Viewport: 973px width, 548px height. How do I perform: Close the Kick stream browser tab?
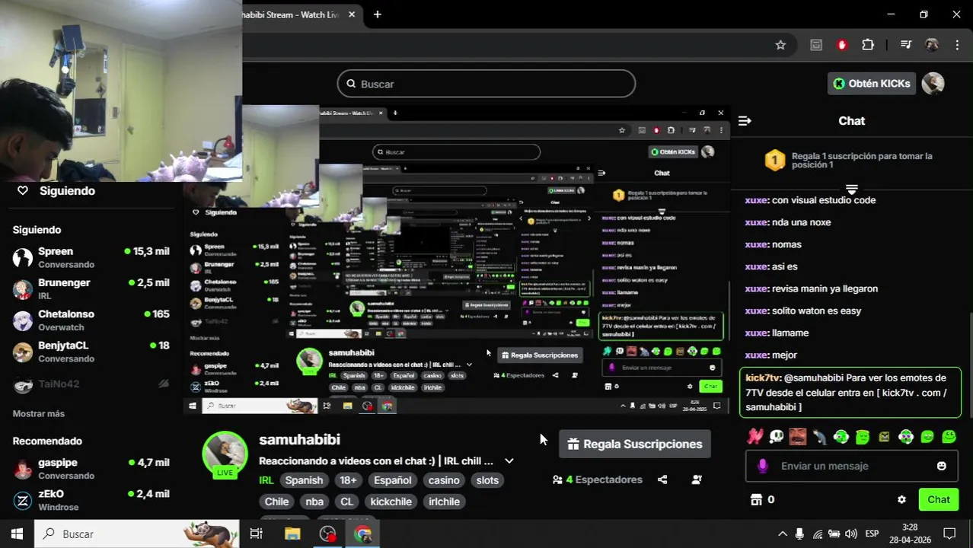(x=353, y=14)
